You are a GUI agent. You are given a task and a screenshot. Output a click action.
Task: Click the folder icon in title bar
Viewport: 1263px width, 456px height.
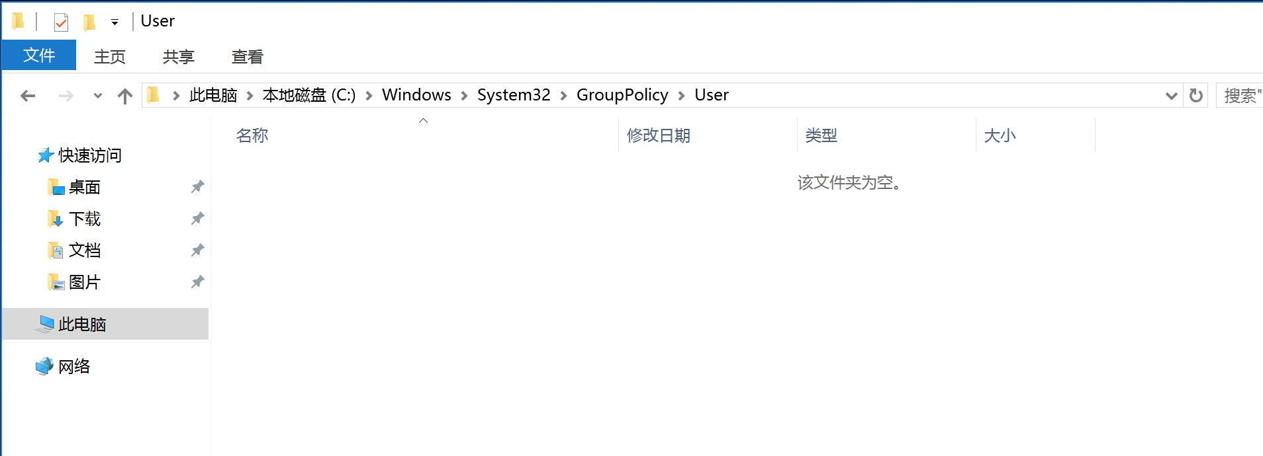click(x=19, y=21)
